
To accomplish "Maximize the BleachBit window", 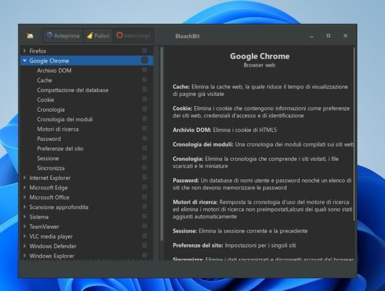I will pyautogui.click(x=328, y=36).
